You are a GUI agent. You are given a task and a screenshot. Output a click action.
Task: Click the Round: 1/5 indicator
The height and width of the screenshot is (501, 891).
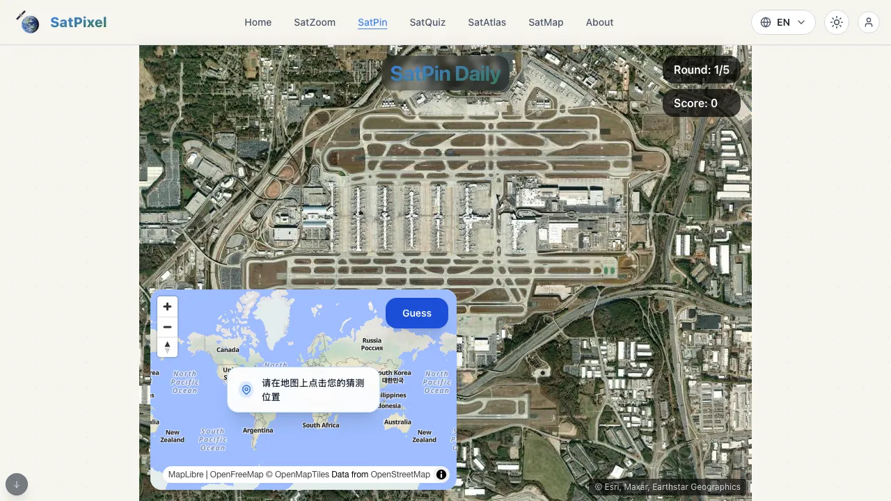click(x=702, y=70)
